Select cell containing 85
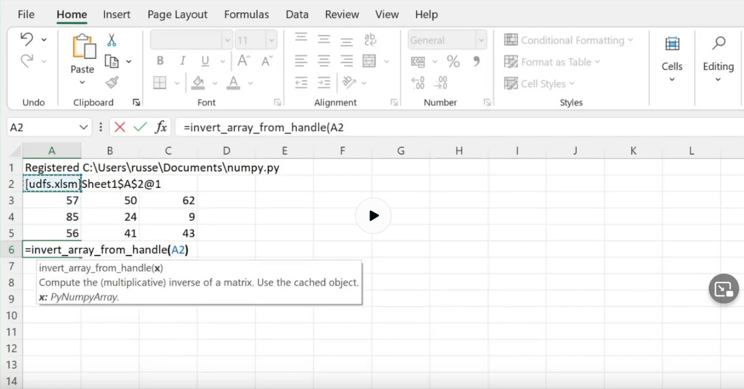This screenshot has height=389, width=744. [52, 216]
